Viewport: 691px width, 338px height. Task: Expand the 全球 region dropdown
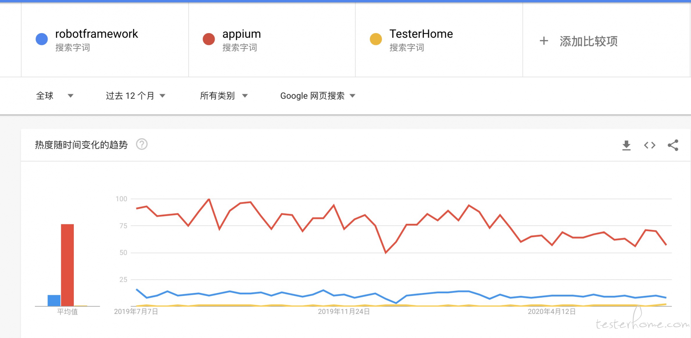point(55,96)
